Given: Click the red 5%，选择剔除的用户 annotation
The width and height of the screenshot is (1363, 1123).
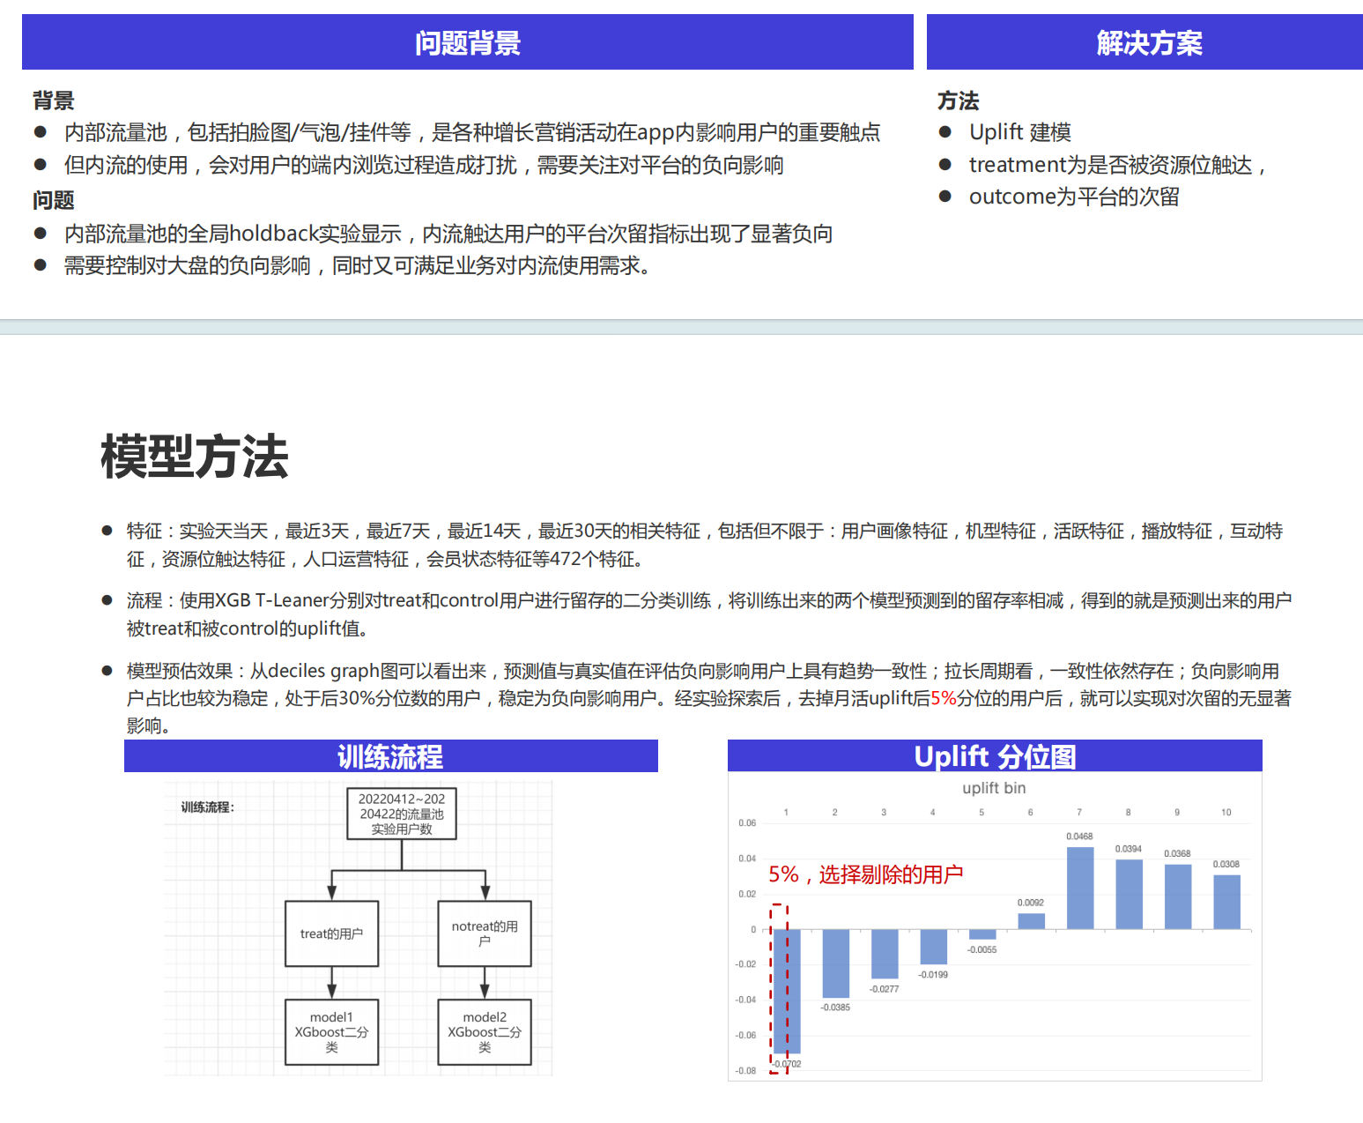Looking at the screenshot, I should 865,874.
